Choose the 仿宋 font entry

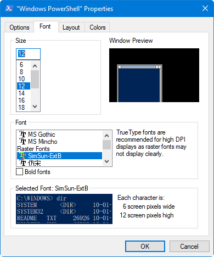[x=59, y=163]
